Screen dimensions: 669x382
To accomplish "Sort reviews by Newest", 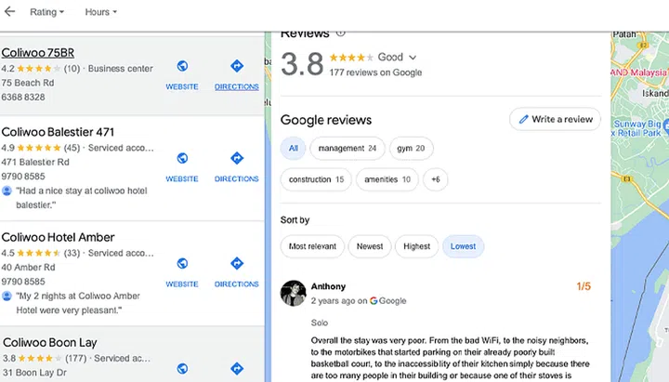I will pos(369,246).
